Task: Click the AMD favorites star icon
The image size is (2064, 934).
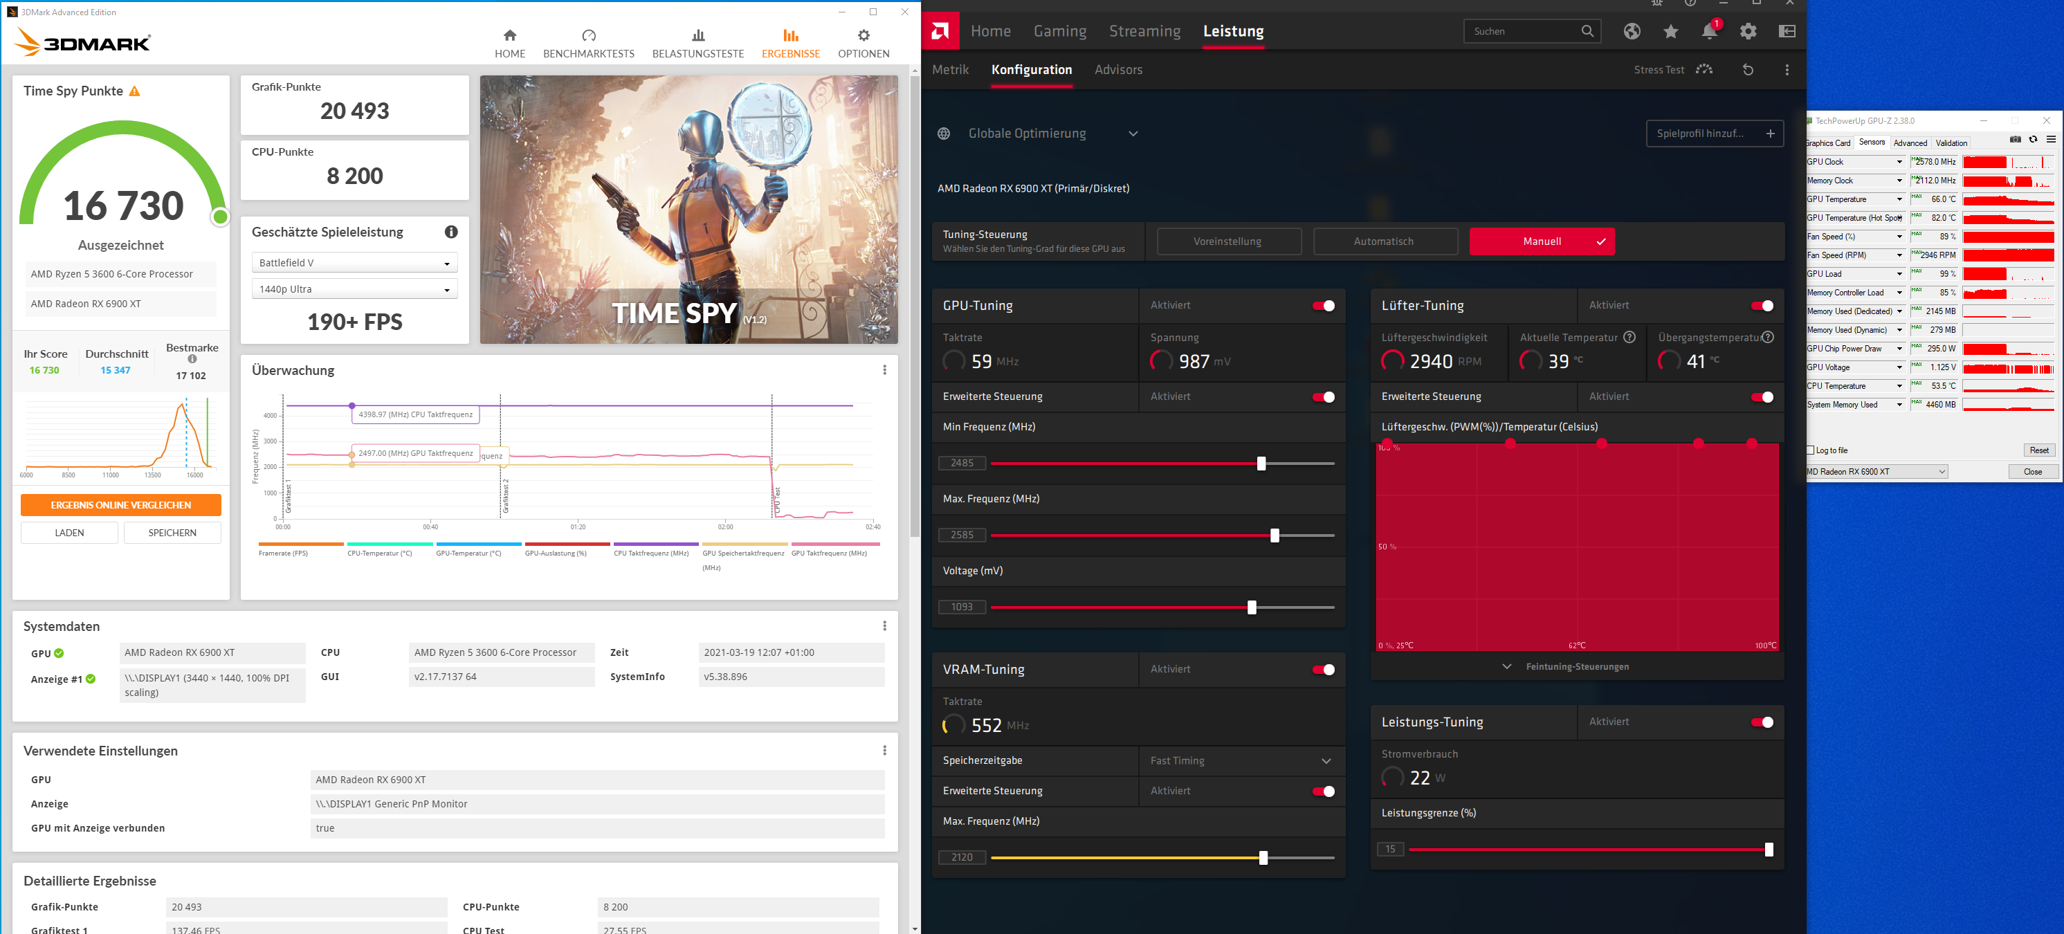Action: (x=1670, y=32)
